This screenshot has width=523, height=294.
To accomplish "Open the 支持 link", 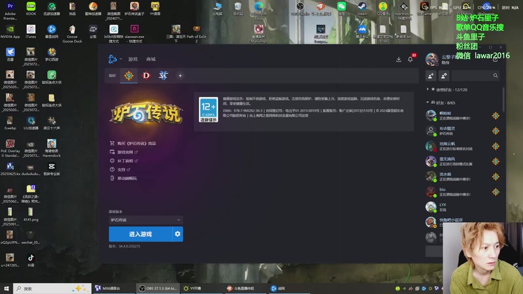I will click(x=120, y=169).
